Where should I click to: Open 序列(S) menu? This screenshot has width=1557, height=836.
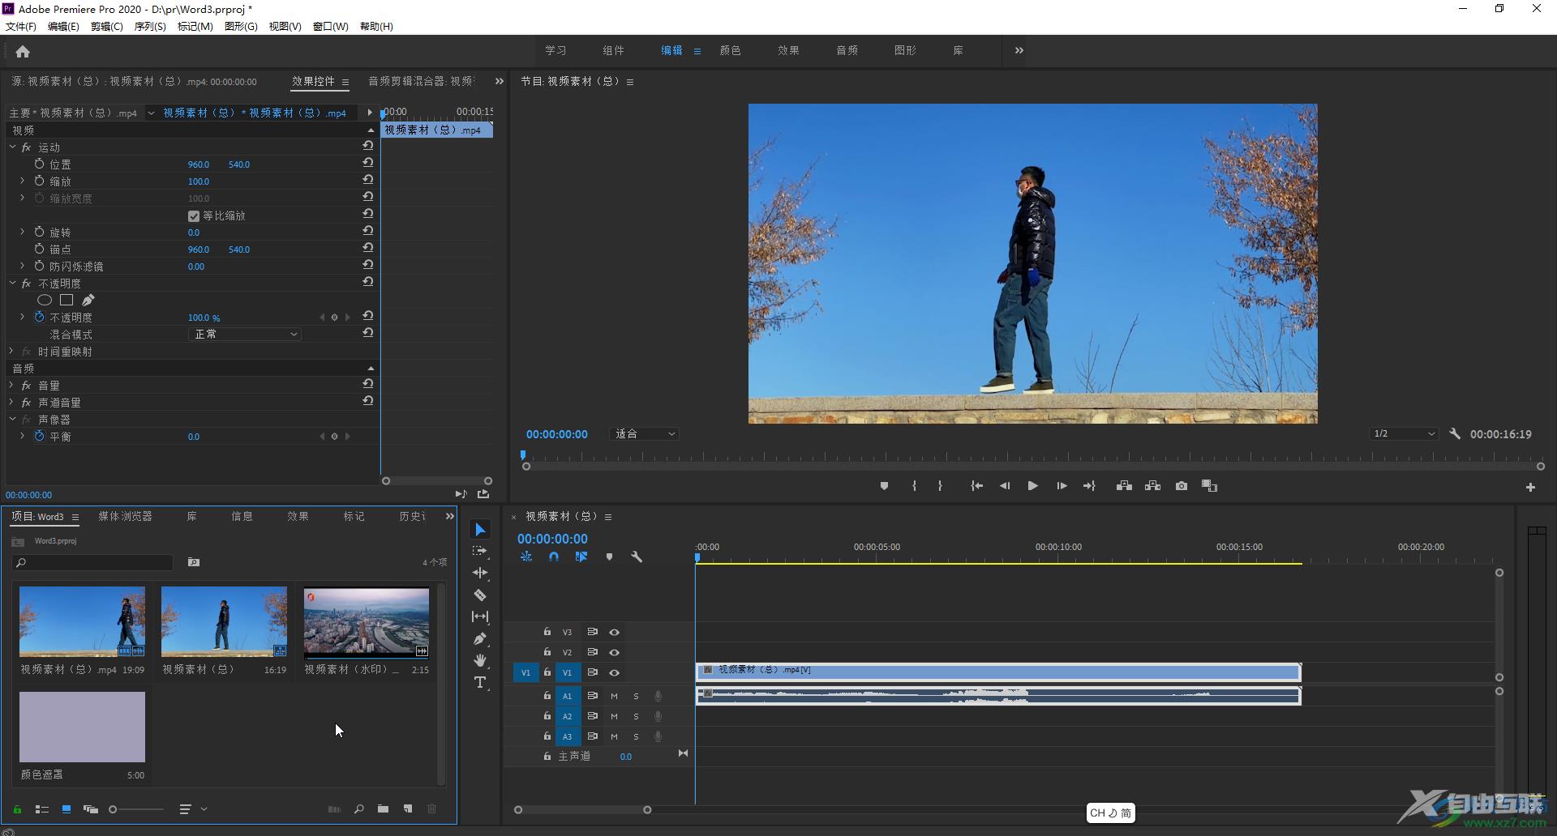[149, 26]
